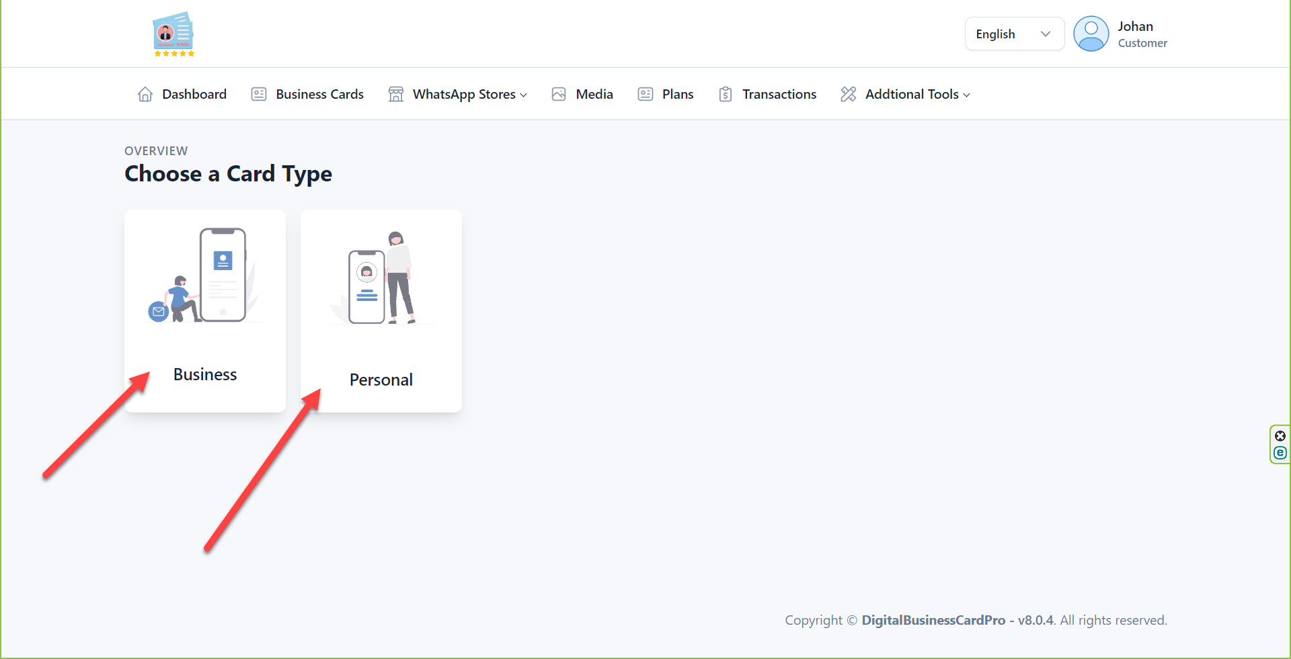Click the Additional Tools wrench icon
Viewport: 1291px width, 659px height.
[x=849, y=94]
